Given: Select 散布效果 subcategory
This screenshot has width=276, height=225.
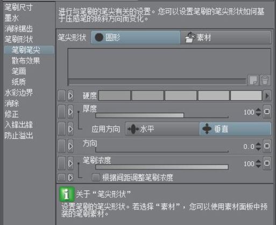Looking at the screenshot, I should coord(26,60).
